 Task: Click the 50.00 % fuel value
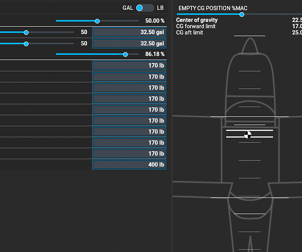point(155,21)
